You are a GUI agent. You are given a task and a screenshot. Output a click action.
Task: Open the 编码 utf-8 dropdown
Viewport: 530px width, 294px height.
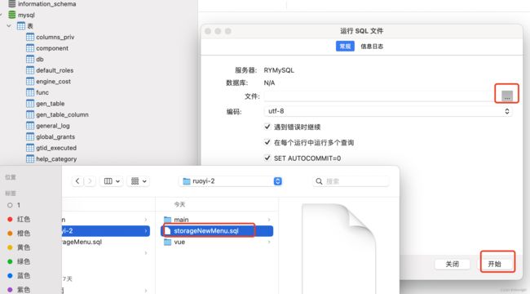[x=388, y=111]
